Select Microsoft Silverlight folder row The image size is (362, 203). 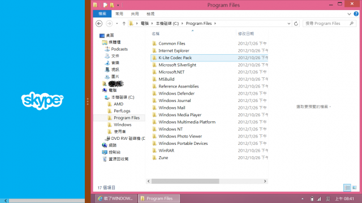(209, 65)
